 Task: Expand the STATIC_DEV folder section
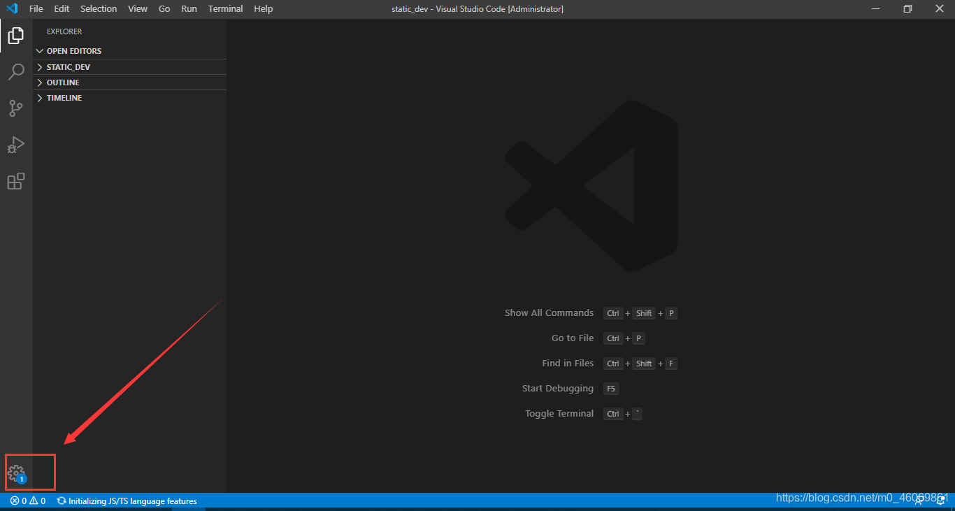point(130,67)
